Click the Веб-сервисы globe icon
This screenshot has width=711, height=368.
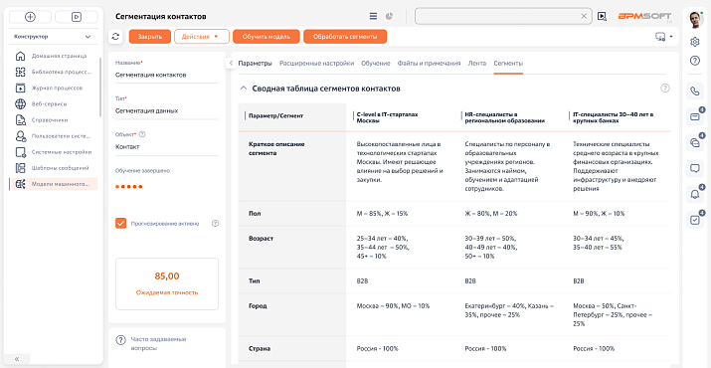[x=20, y=103]
